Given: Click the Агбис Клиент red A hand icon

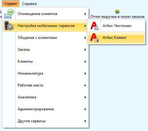Looking at the screenshot, I should pyautogui.click(x=94, y=38).
